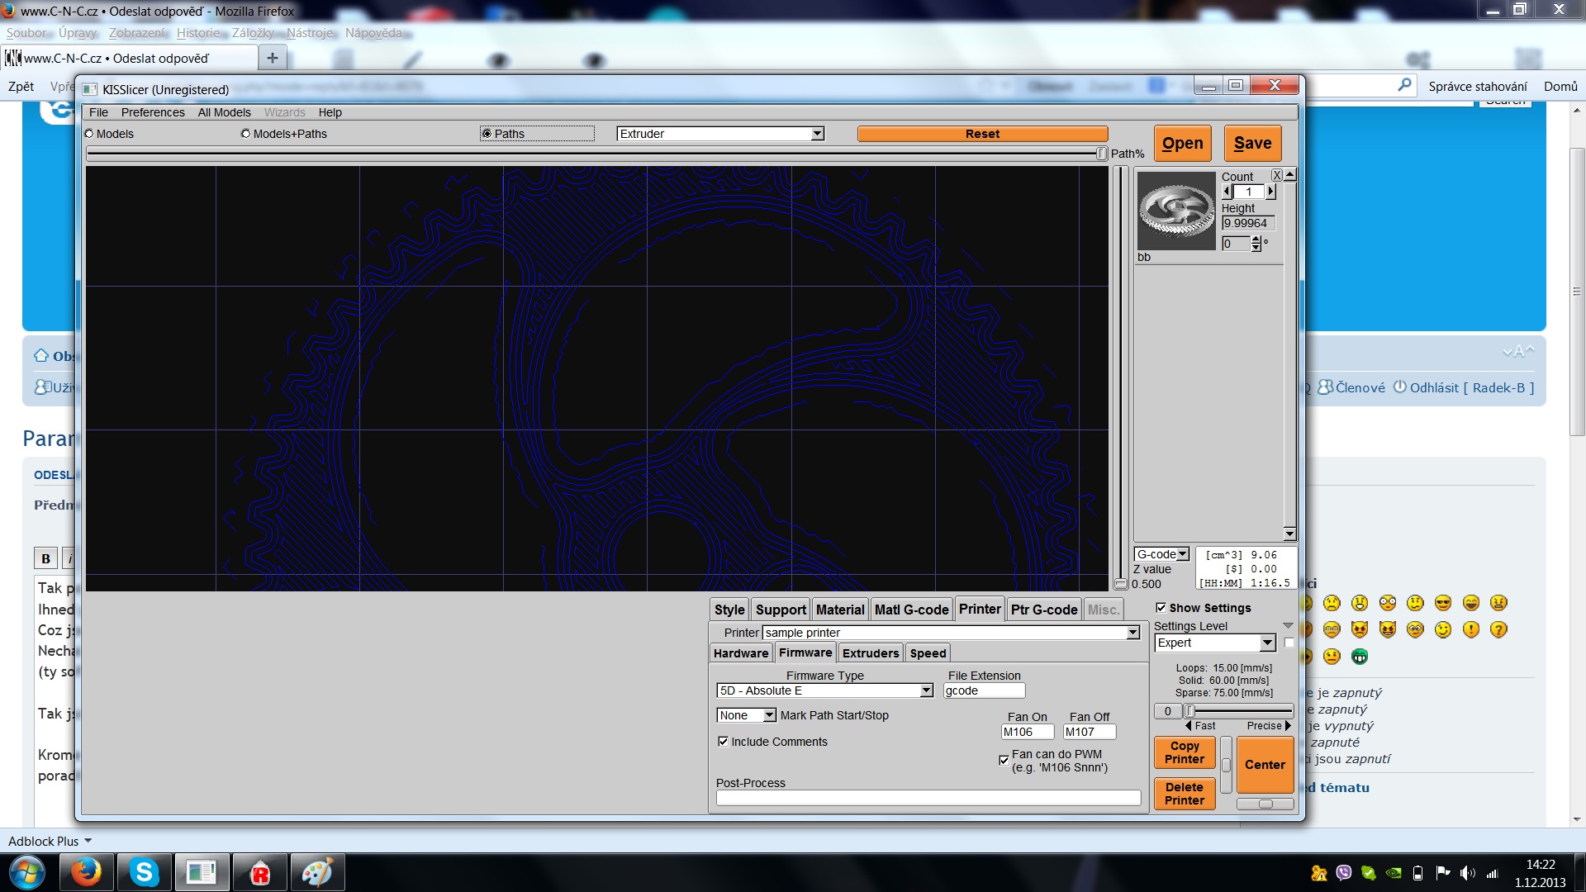
Task: Open Skype from the taskbar
Action: coord(144,872)
